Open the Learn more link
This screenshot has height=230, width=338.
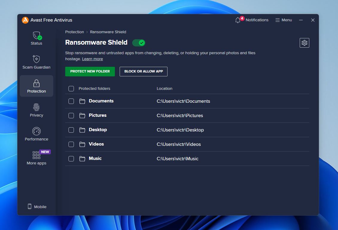pos(92,59)
